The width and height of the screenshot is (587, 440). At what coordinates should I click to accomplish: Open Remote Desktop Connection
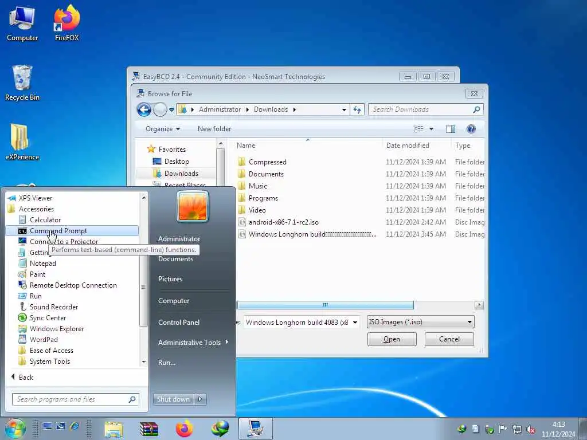(x=72, y=285)
